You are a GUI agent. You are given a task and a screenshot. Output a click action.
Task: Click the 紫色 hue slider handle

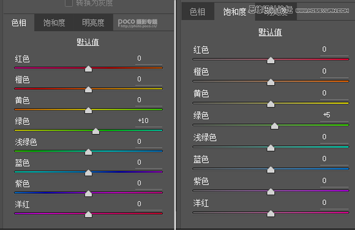tap(88, 193)
